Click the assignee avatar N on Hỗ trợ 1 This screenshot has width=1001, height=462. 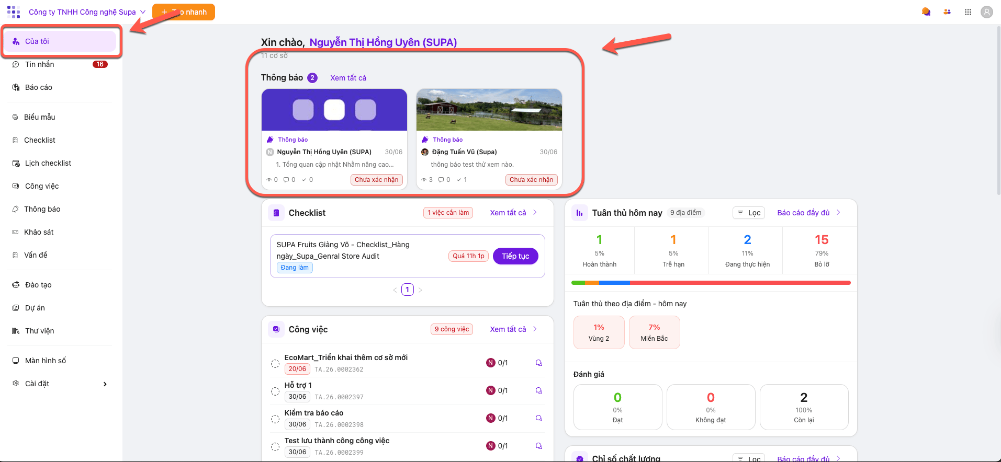point(491,390)
